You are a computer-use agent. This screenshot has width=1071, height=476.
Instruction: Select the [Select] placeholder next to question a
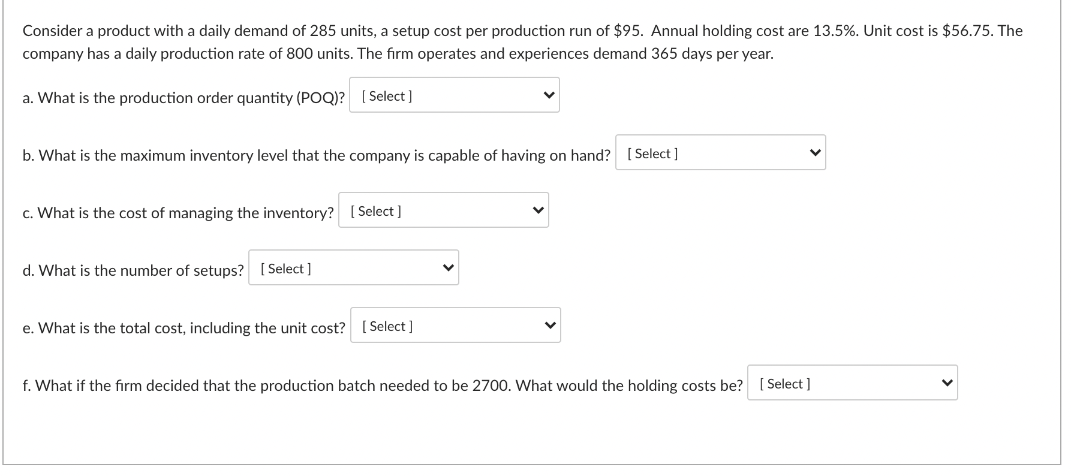pyautogui.click(x=386, y=96)
